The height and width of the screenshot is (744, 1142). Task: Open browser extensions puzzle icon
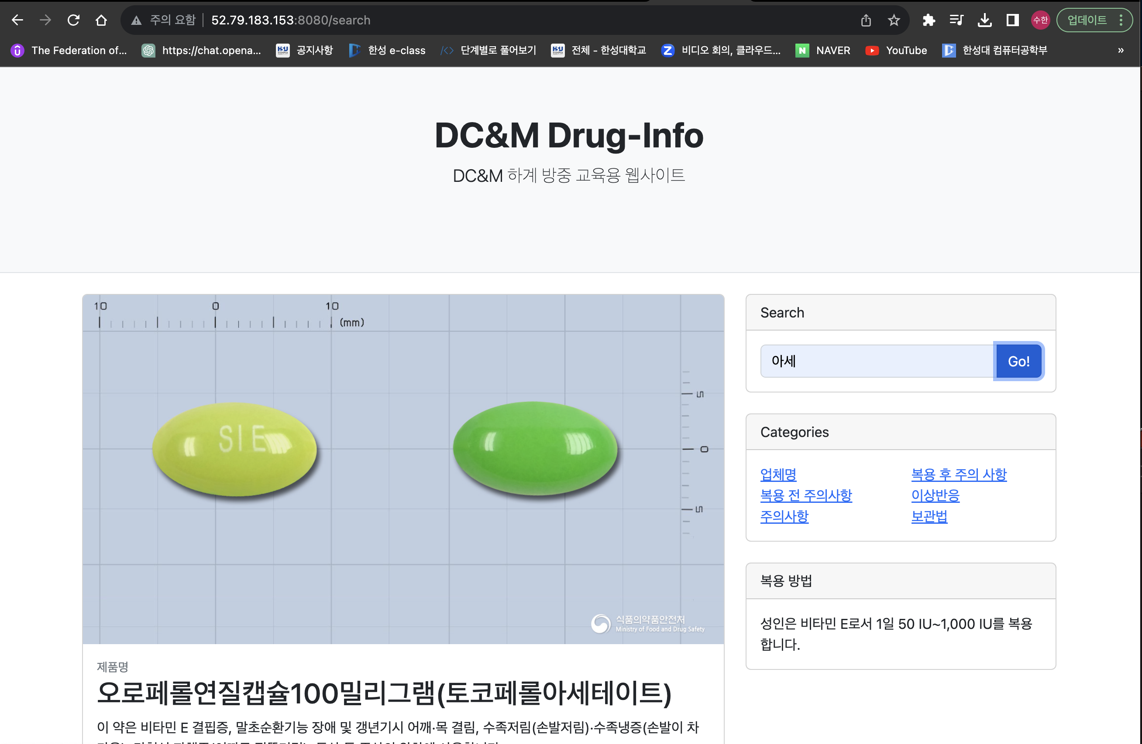tap(929, 20)
